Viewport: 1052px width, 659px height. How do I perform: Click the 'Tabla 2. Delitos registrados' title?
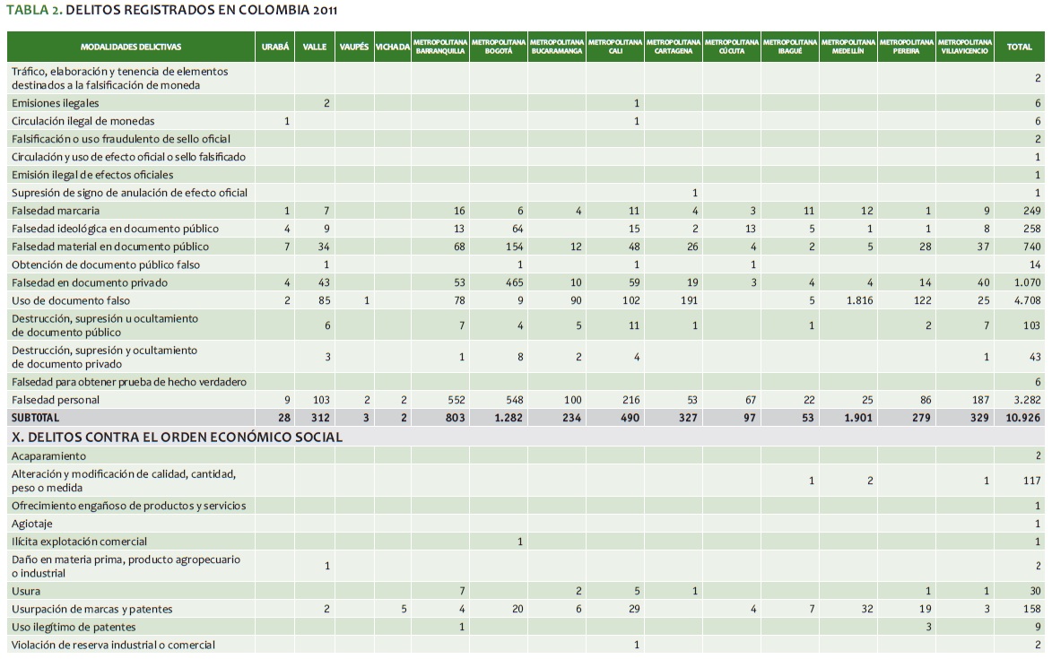click(173, 10)
